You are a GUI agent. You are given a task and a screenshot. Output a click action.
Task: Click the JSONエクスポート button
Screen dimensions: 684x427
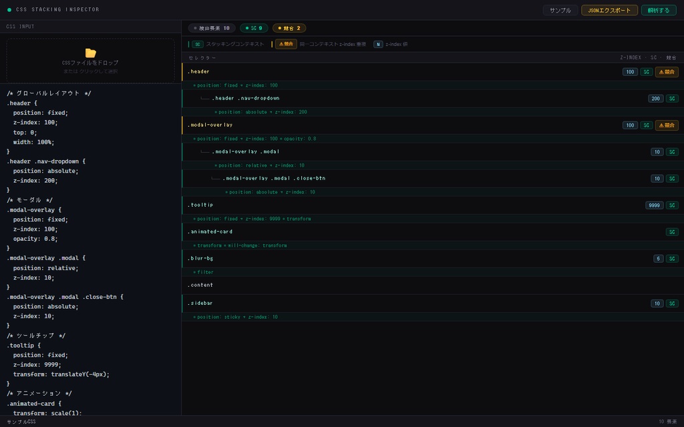[x=609, y=10]
